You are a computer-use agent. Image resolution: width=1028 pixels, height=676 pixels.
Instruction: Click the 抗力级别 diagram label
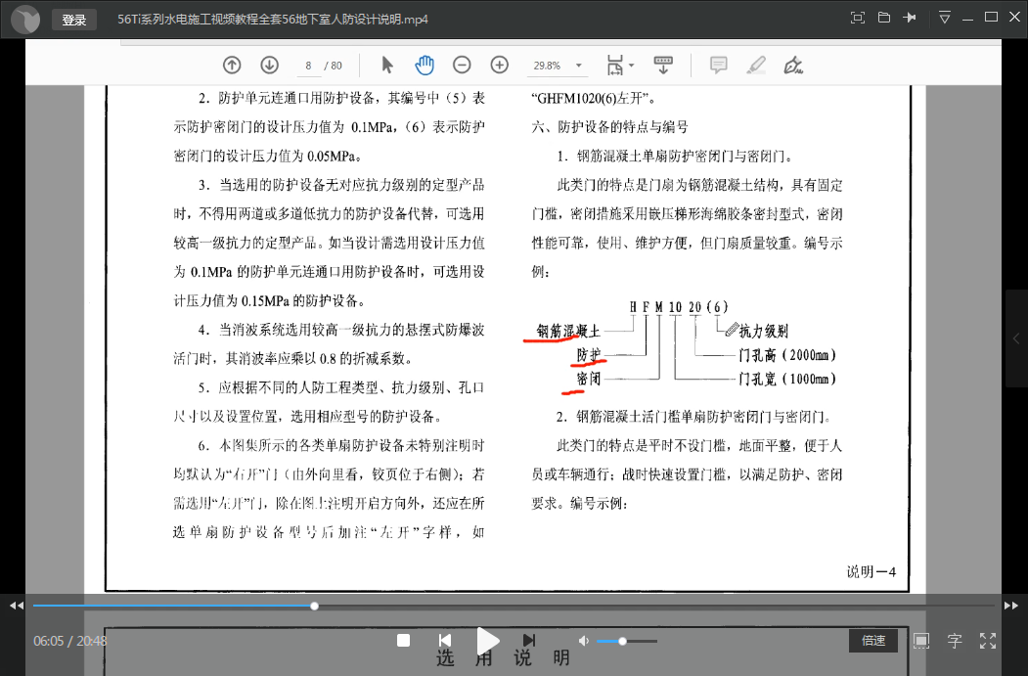[764, 331]
